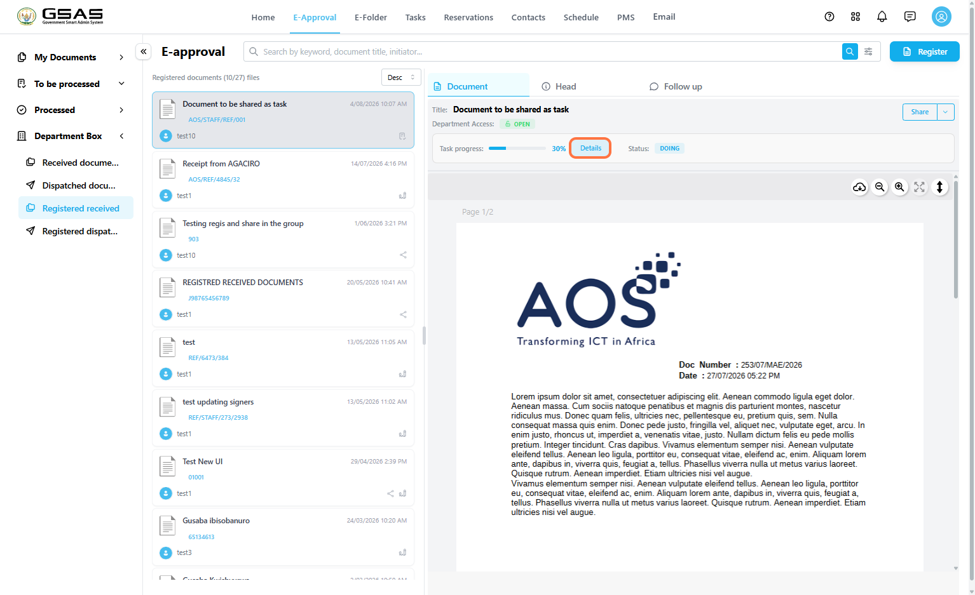Screen dimensions: 975x595
Task: Open the PMS menu
Action: (626, 17)
